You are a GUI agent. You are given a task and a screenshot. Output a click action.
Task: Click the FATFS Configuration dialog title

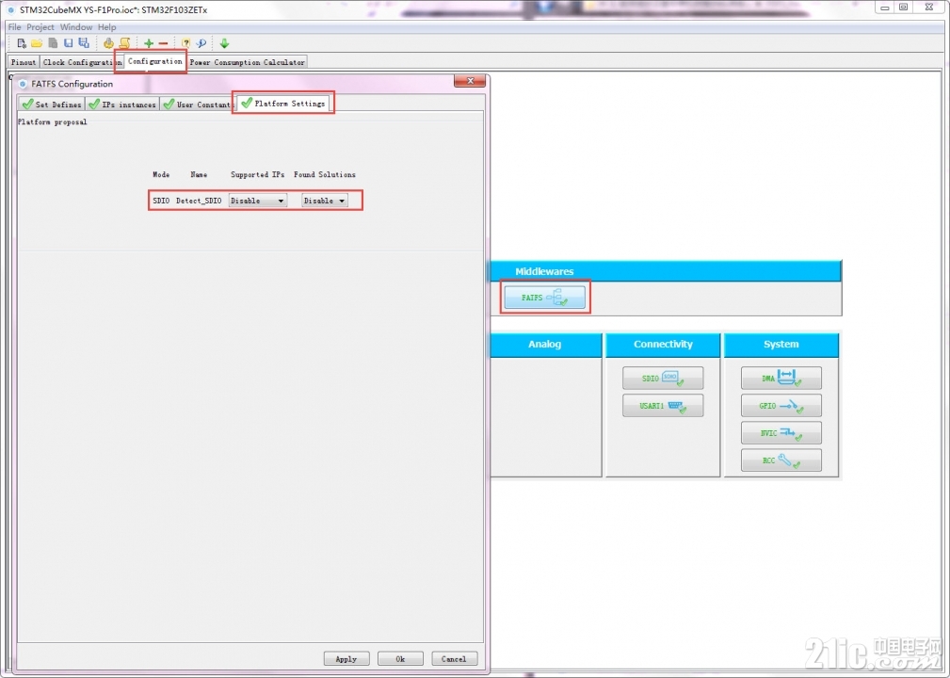pos(72,84)
